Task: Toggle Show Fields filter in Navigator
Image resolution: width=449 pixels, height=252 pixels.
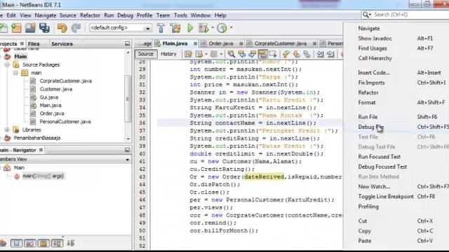Action: (16, 243)
